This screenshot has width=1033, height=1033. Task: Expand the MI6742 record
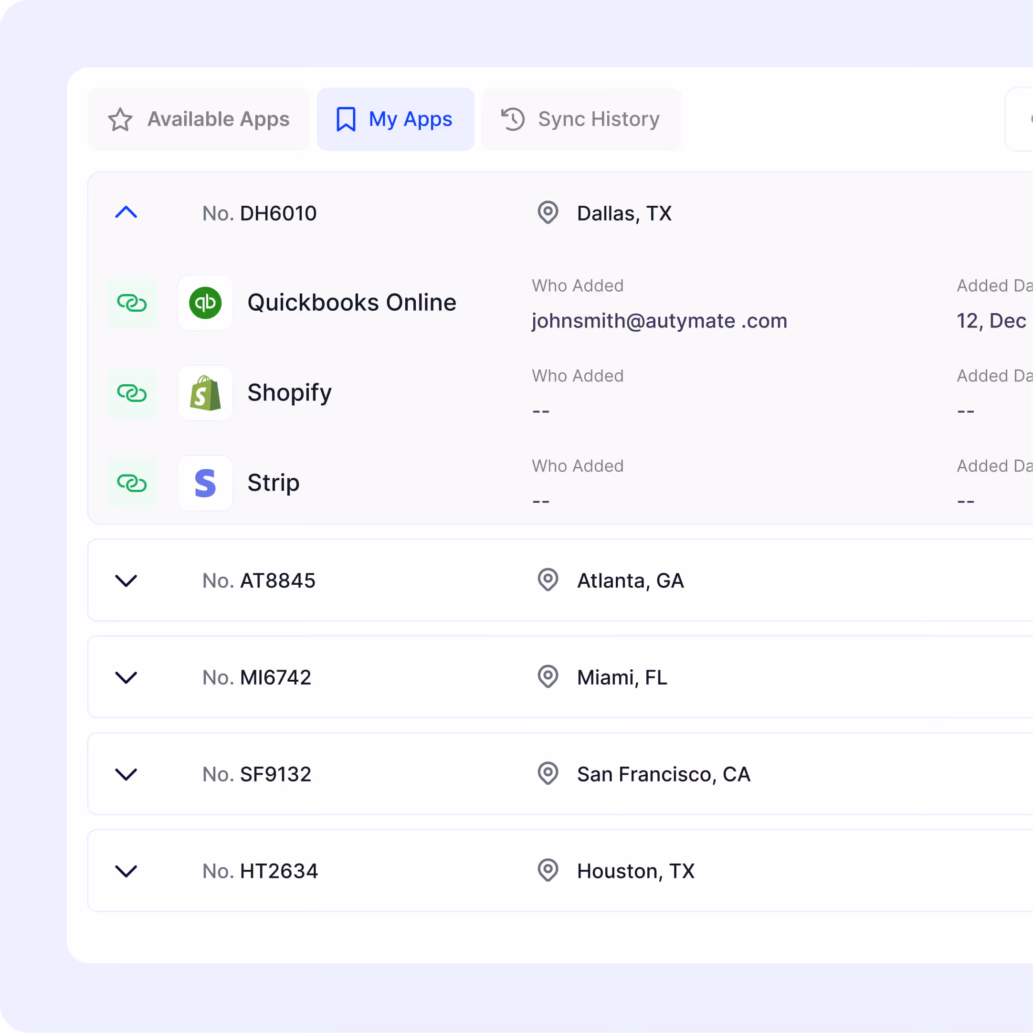126,677
